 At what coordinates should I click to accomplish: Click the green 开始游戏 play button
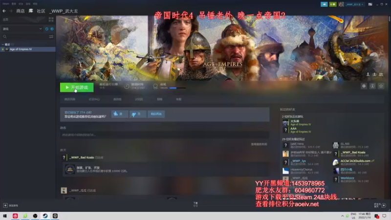click(x=77, y=88)
